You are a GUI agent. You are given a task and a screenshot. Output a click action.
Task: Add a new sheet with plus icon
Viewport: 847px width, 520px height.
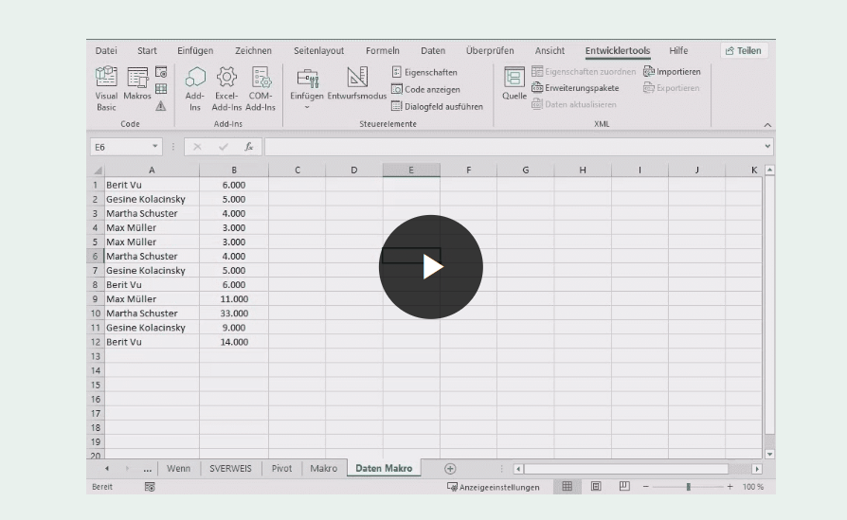[450, 469]
